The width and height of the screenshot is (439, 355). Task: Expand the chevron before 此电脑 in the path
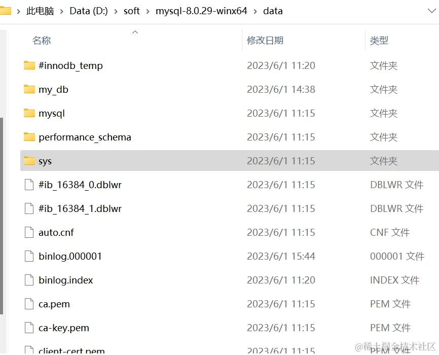click(x=18, y=11)
